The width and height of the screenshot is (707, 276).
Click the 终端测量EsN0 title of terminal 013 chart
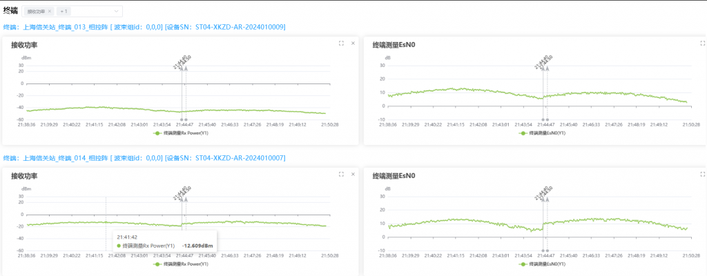pyautogui.click(x=394, y=45)
